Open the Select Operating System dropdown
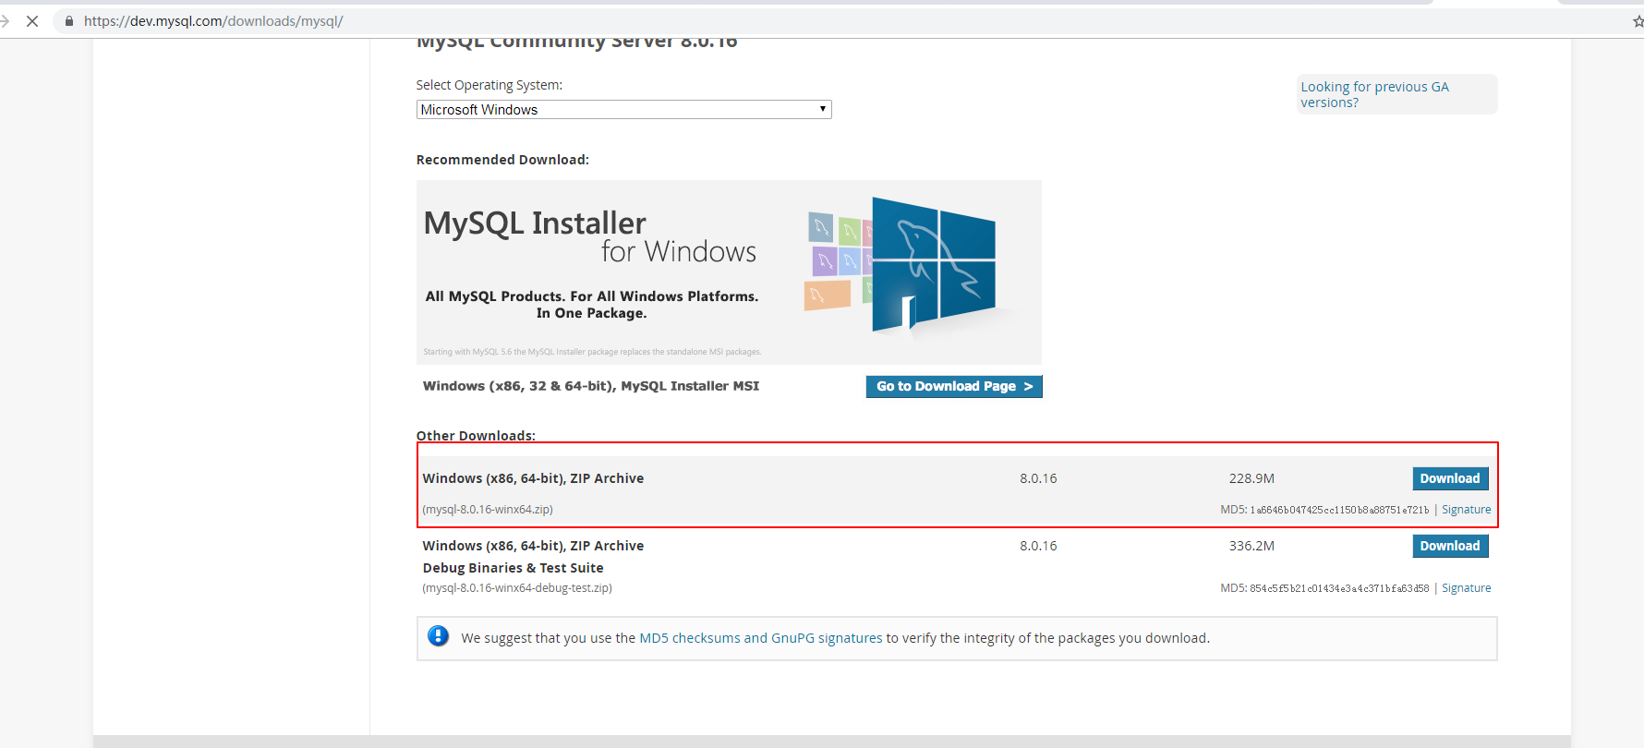The height and width of the screenshot is (748, 1644). [x=624, y=109]
